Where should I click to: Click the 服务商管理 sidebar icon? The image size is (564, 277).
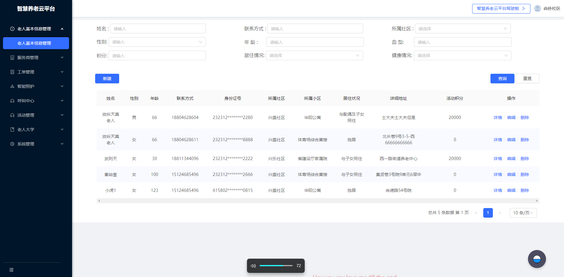pos(12,58)
